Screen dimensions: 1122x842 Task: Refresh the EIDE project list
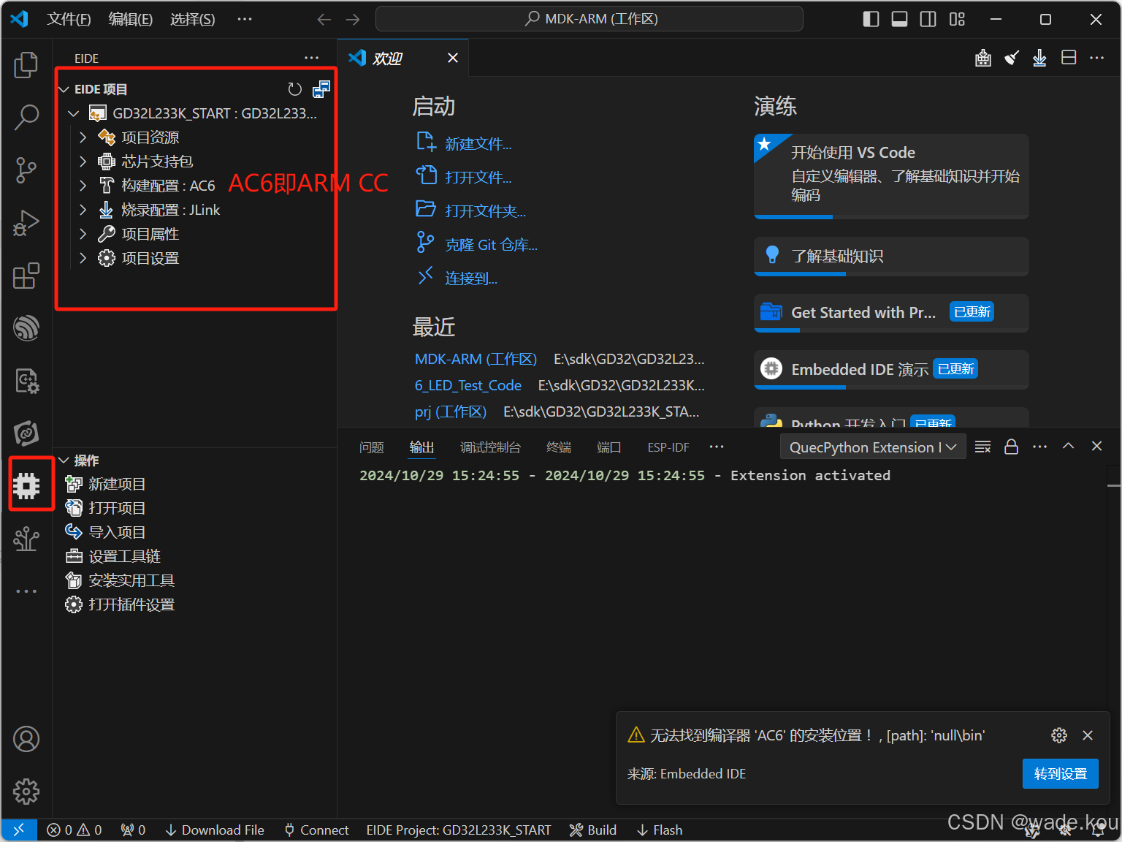point(294,89)
